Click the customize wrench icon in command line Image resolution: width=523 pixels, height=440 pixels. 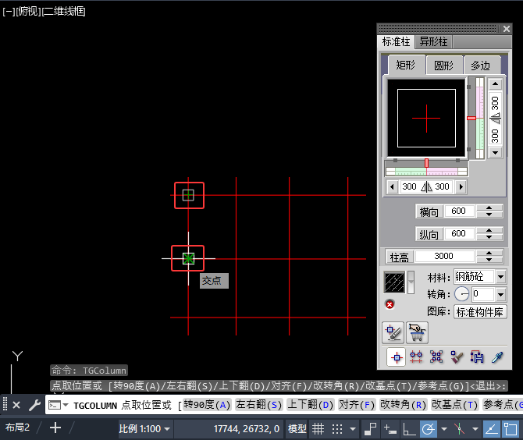point(34,406)
